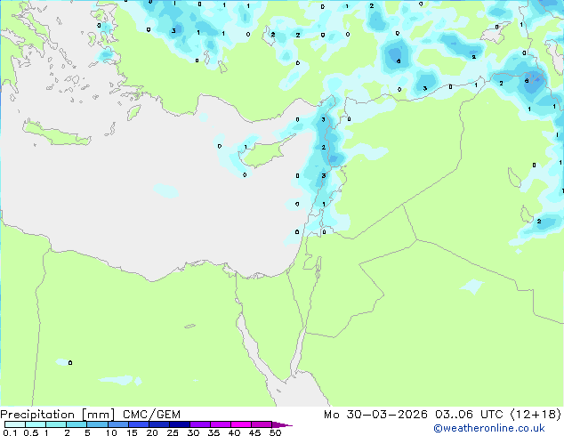Pick the 15–20 mm legend color box
Viewport: 564px width, 436px height.
point(138,424)
